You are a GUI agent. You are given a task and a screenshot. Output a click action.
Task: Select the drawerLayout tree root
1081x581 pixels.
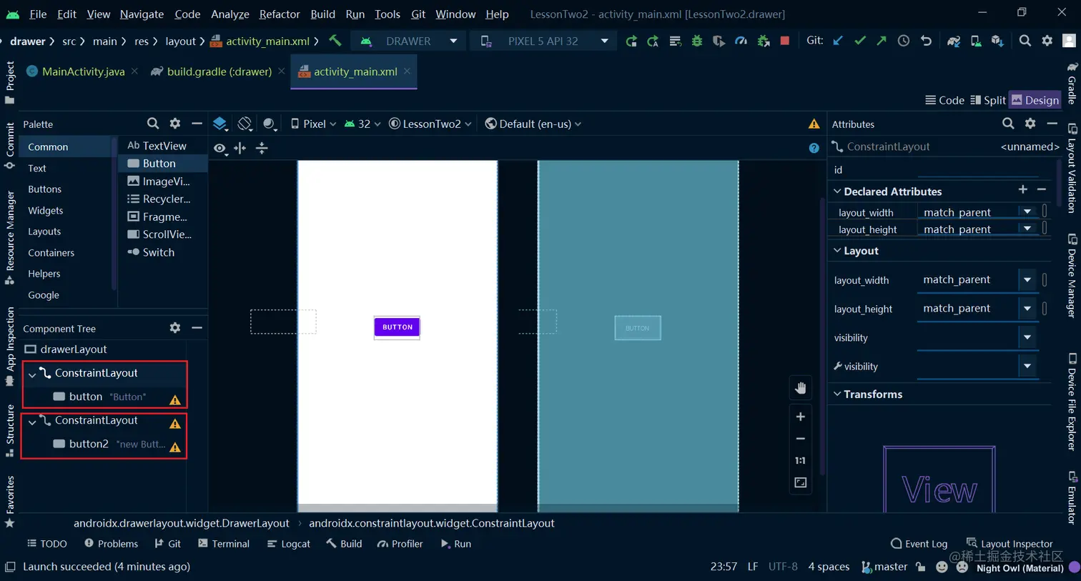click(66, 349)
